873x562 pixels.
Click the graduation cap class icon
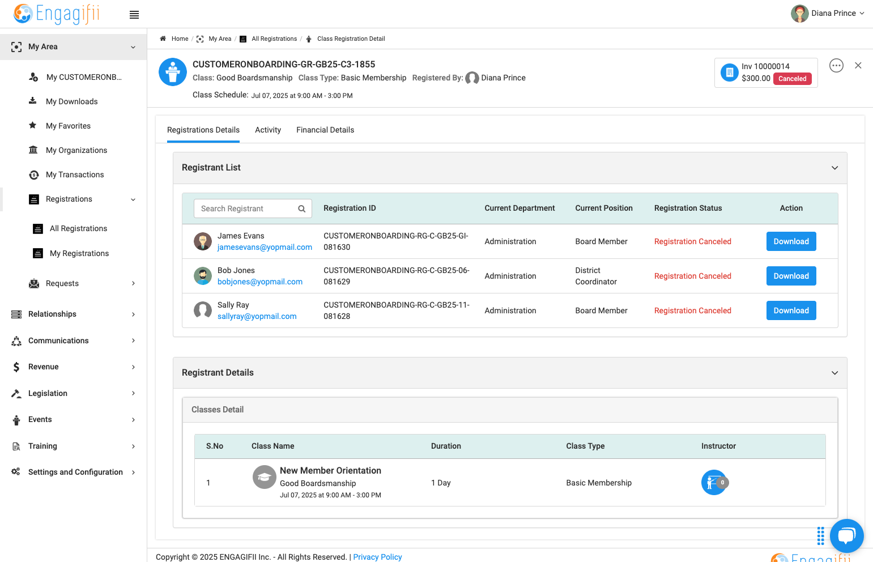pyautogui.click(x=264, y=477)
